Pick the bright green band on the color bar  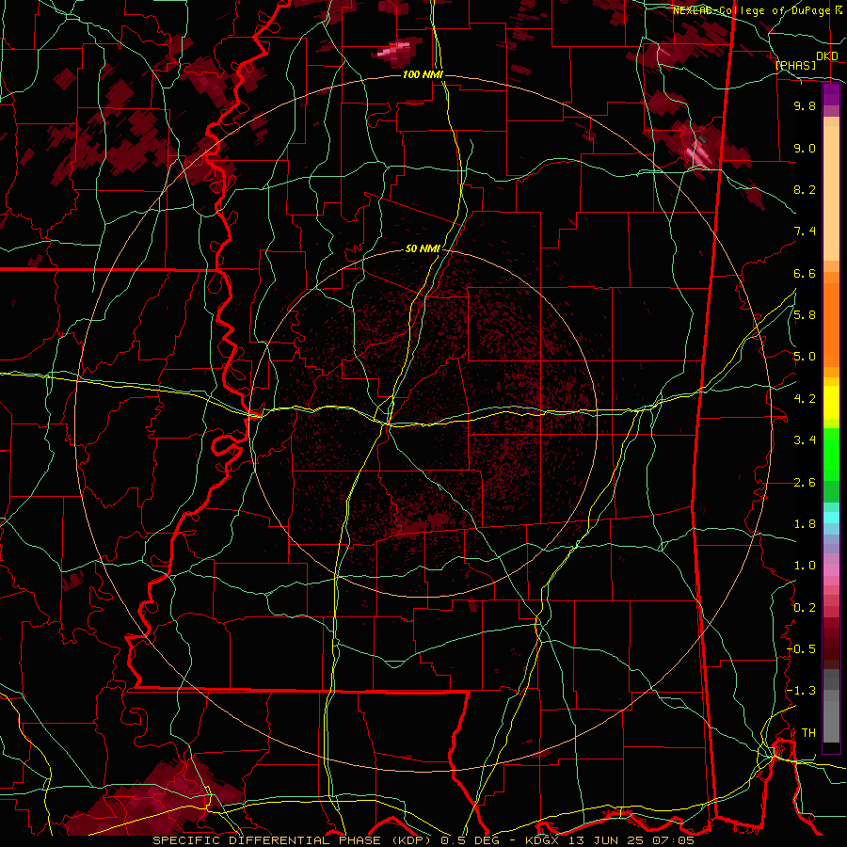coord(831,454)
